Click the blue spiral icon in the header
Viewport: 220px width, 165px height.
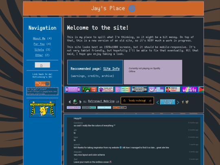[132, 9]
